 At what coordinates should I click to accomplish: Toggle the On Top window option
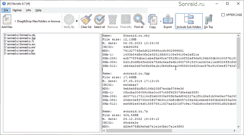pyautogui.click(x=208, y=21)
